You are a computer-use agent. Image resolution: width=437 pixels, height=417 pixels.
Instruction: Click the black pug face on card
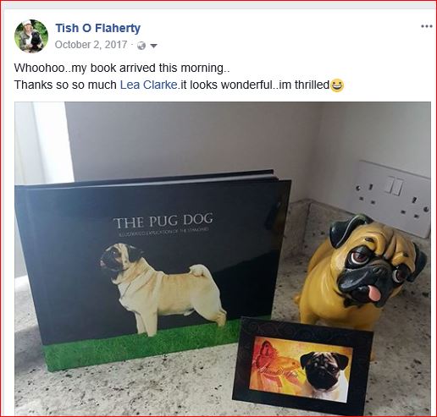[324, 371]
